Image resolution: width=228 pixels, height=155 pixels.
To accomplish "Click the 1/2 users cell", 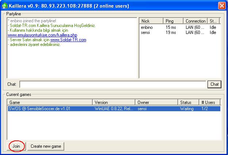I will point(205,109).
